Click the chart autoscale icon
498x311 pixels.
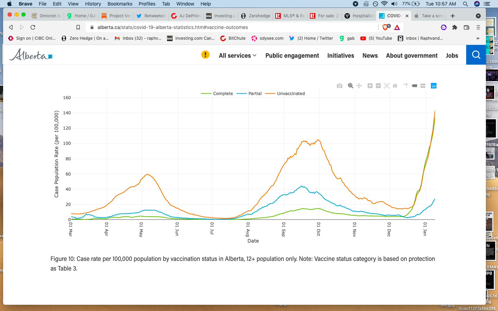(387, 86)
